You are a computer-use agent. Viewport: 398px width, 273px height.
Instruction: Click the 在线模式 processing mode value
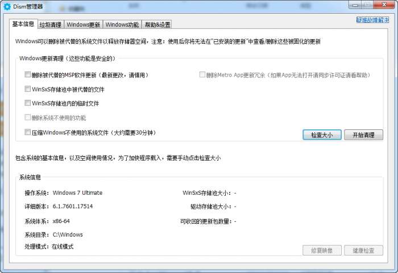pyautogui.click(x=63, y=246)
